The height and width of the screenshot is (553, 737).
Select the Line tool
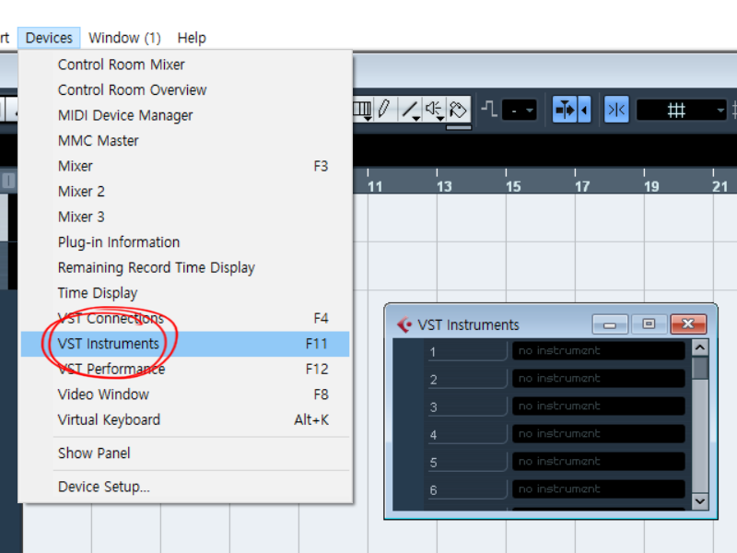point(409,110)
